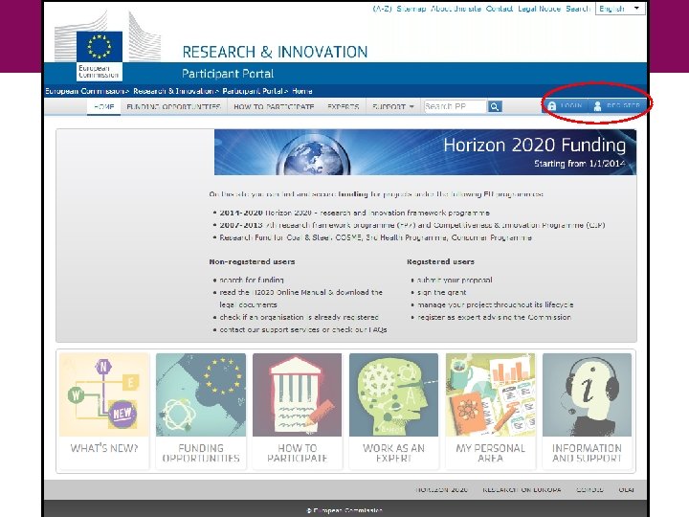Screen dimensions: 689x517
Task: Switch to the Experts tab
Action: click(344, 107)
